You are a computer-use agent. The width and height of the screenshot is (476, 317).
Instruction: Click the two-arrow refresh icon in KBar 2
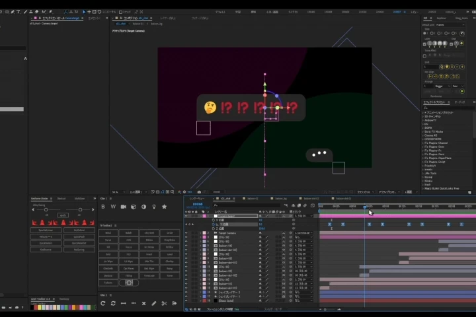tap(113, 303)
